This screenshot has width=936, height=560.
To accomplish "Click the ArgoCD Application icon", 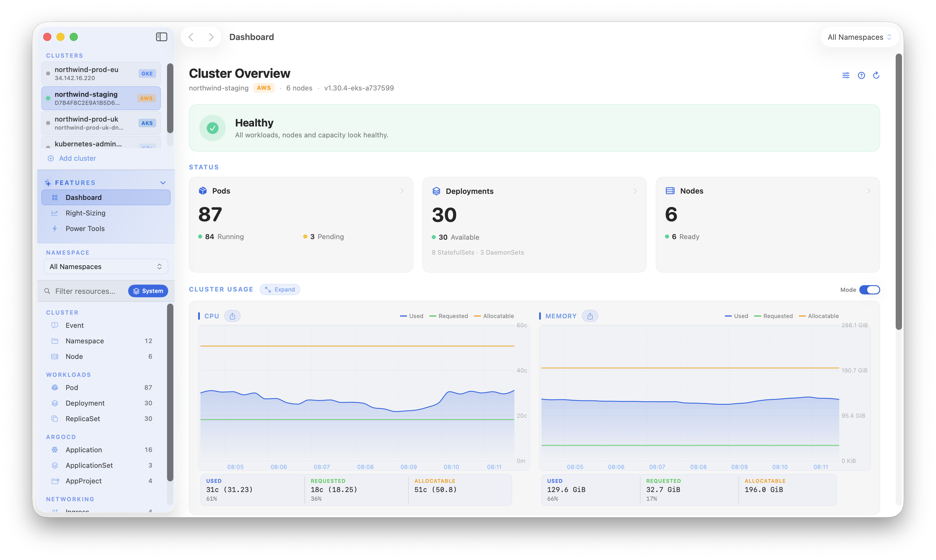I will (x=55, y=450).
